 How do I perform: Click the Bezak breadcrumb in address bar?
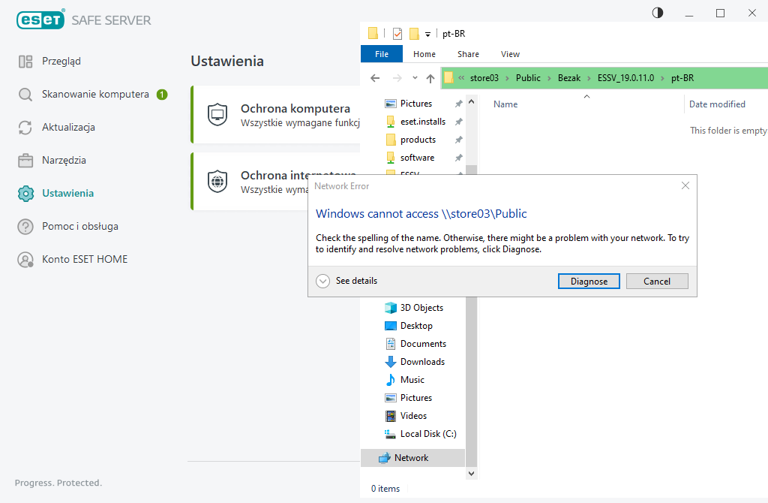[568, 78]
